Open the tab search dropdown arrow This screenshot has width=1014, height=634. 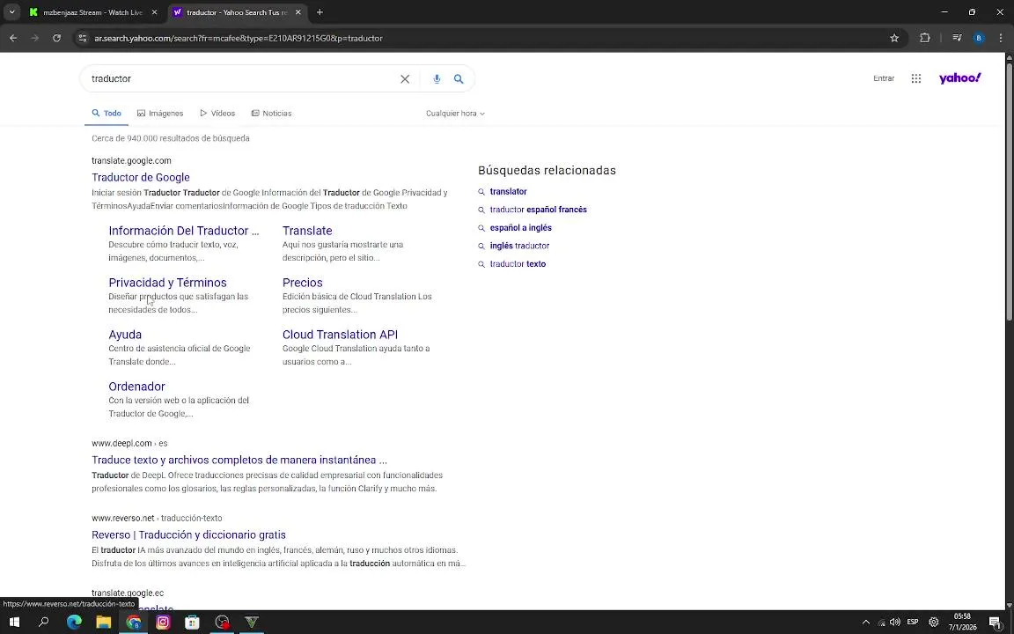click(x=11, y=12)
